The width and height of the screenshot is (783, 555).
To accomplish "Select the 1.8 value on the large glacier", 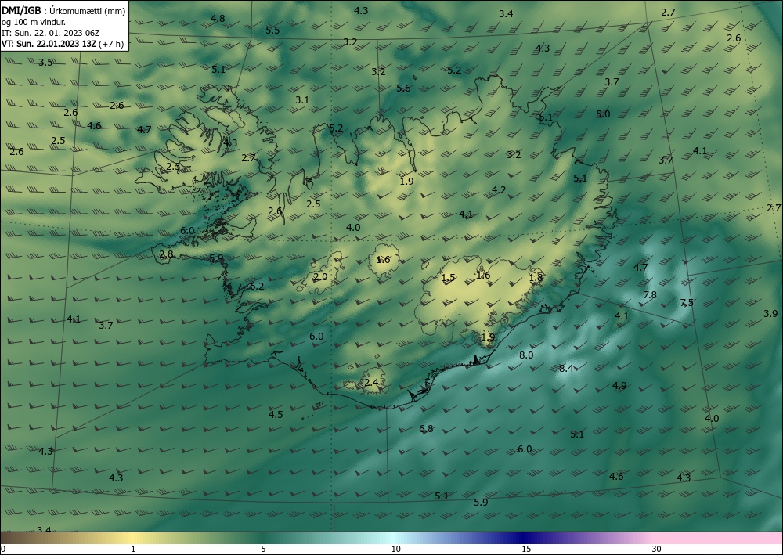I will coord(536,278).
